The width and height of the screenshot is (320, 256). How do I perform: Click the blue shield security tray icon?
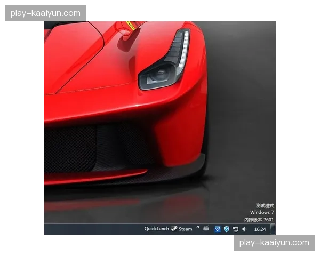coord(226,229)
